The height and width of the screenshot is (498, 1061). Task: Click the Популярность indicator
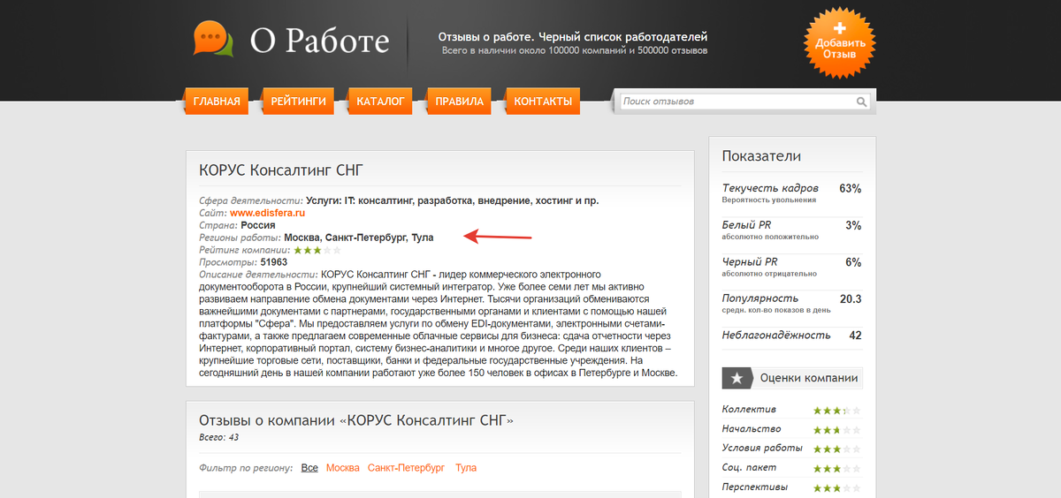[760, 298]
